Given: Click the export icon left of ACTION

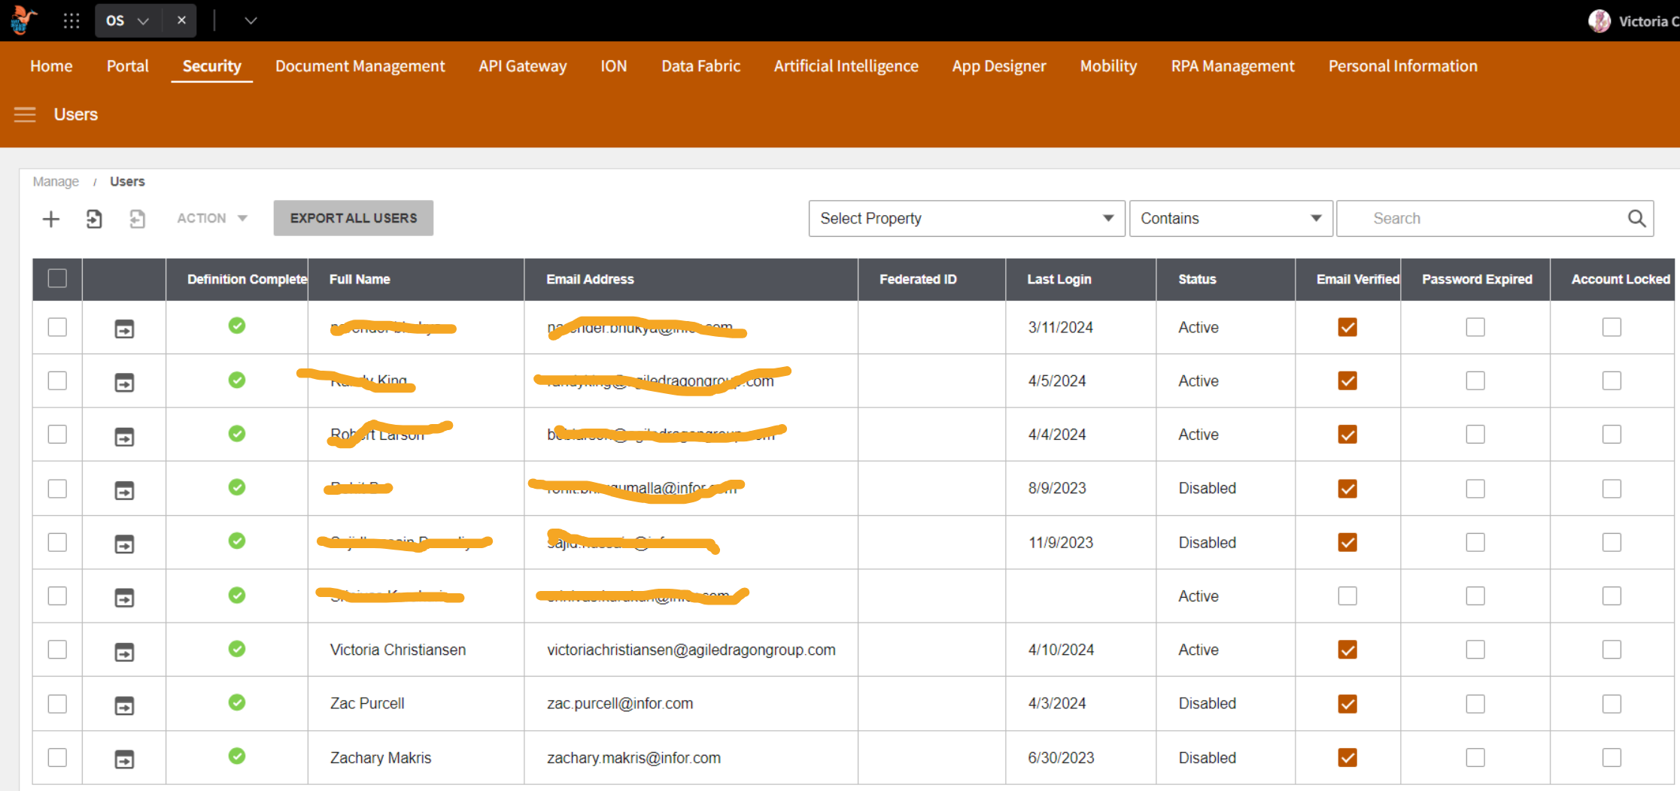Looking at the screenshot, I should pyautogui.click(x=137, y=219).
